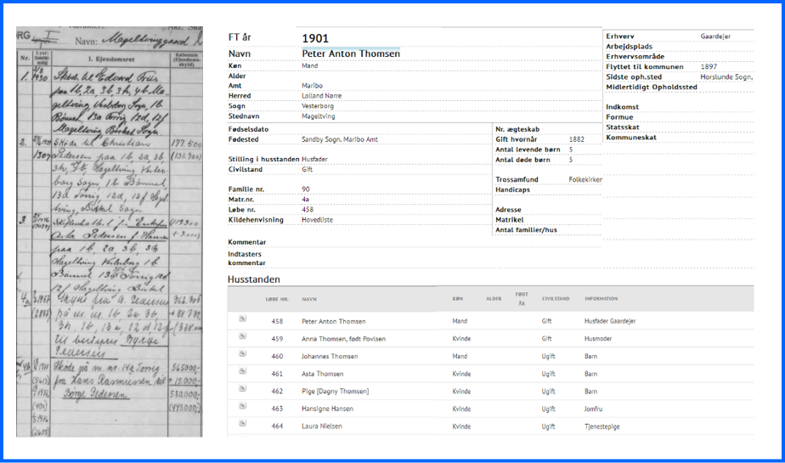The width and height of the screenshot is (785, 463).
Task: Select Laura Nielsen in the household table
Action: pyautogui.click(x=322, y=426)
